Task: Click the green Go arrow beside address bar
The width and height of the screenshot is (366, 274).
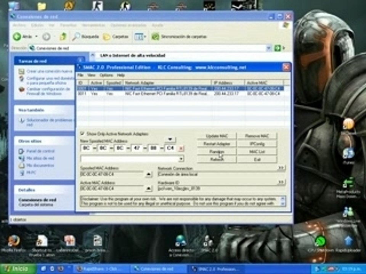Action: pos(277,48)
